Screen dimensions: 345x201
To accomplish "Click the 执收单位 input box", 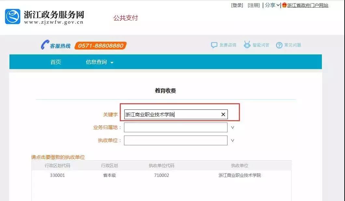I will (x=175, y=140).
